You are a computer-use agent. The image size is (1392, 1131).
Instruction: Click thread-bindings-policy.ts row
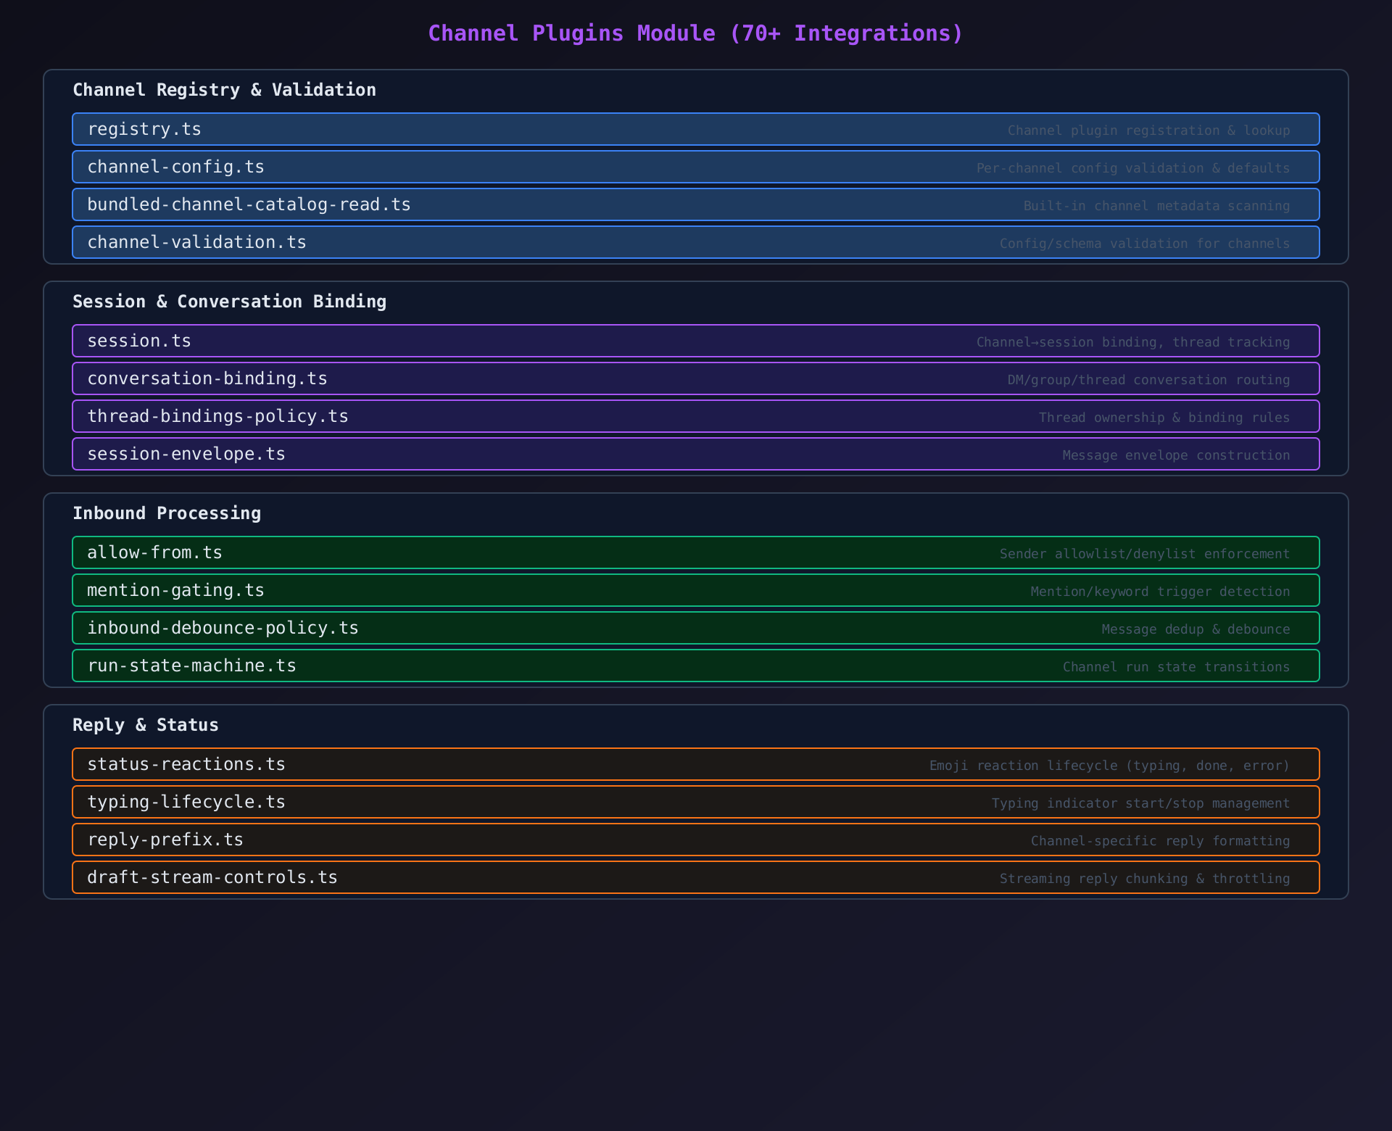[x=695, y=416]
